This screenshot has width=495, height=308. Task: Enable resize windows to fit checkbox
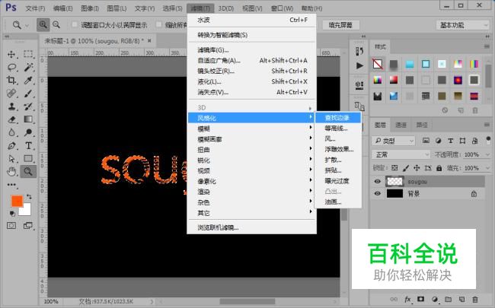tap(75, 24)
